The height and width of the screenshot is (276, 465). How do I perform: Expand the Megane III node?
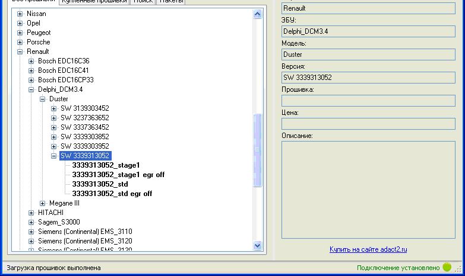(43, 203)
